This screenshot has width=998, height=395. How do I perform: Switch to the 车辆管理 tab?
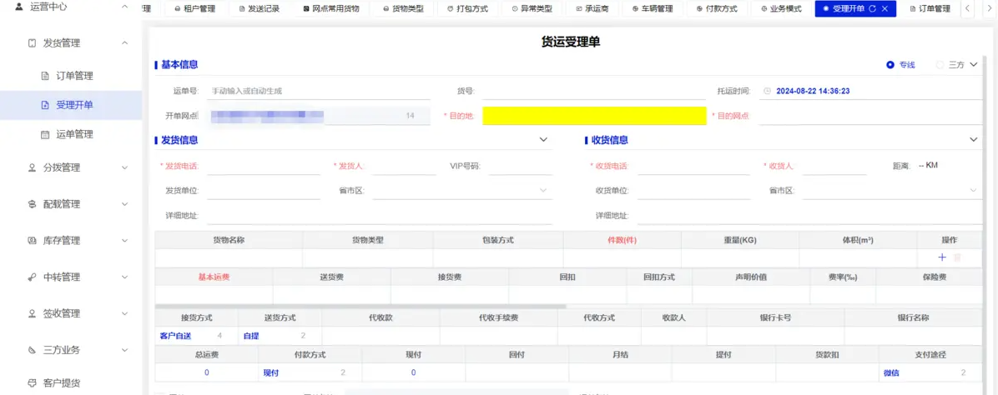coord(652,8)
